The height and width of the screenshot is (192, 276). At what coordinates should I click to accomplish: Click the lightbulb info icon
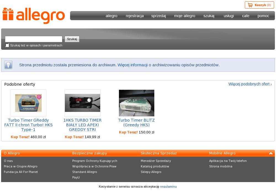[8, 65]
